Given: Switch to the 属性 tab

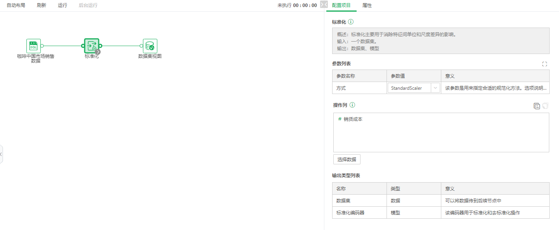Looking at the screenshot, I should coord(367,5).
